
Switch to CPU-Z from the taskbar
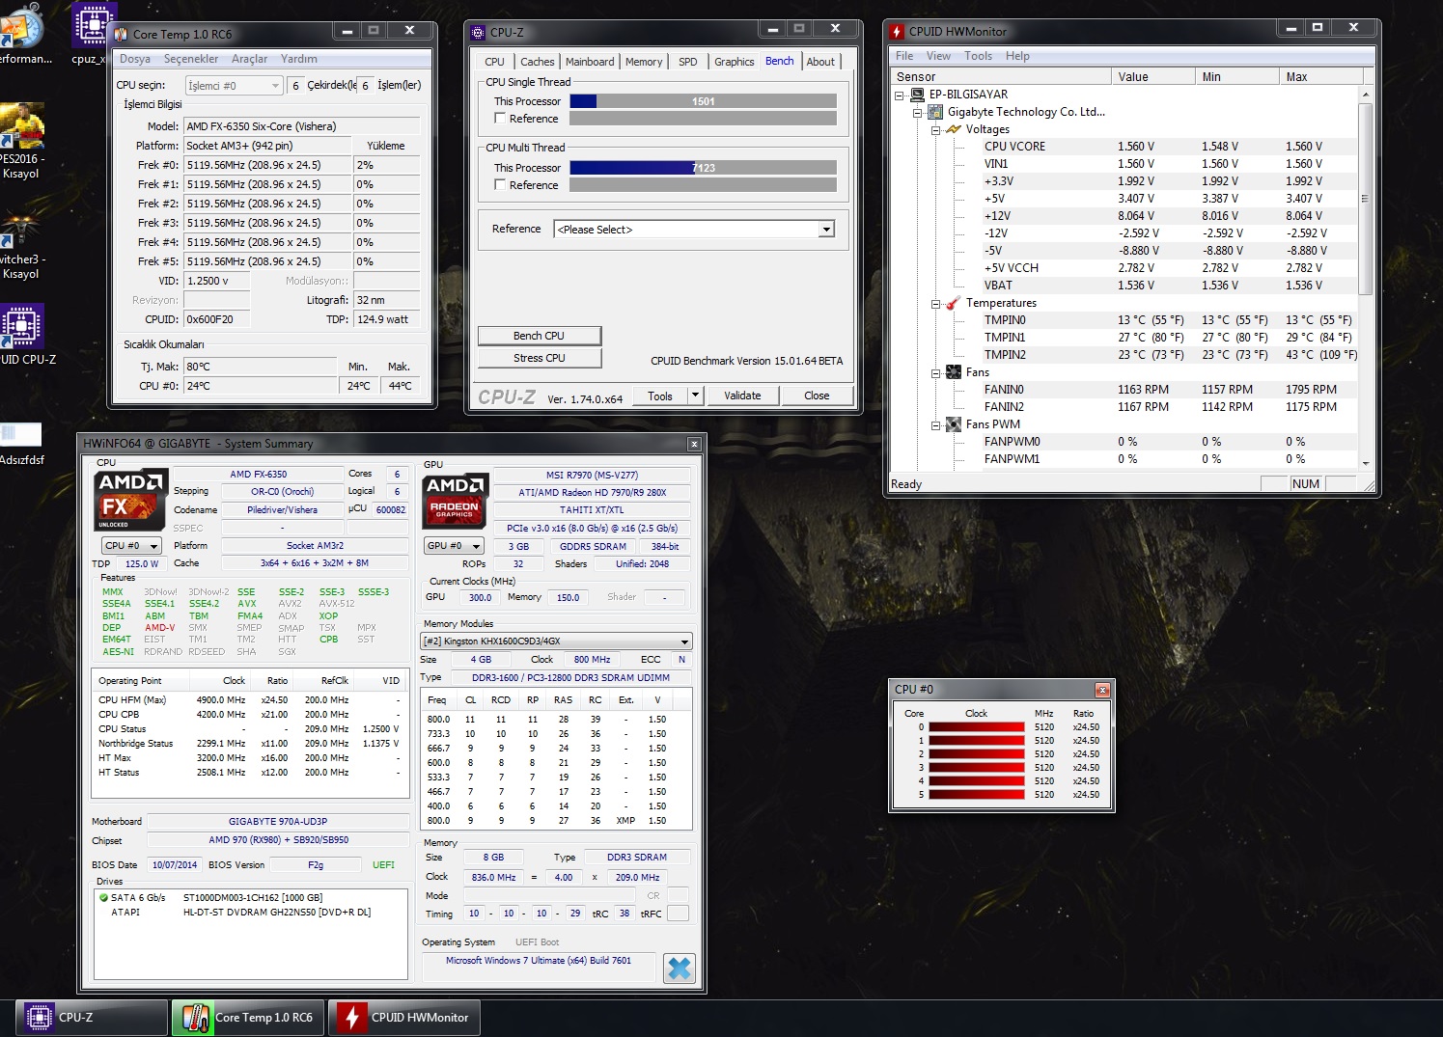point(93,1018)
